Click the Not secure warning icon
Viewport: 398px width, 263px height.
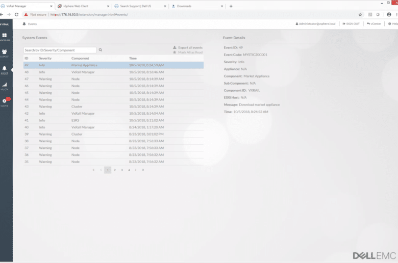tap(26, 14)
